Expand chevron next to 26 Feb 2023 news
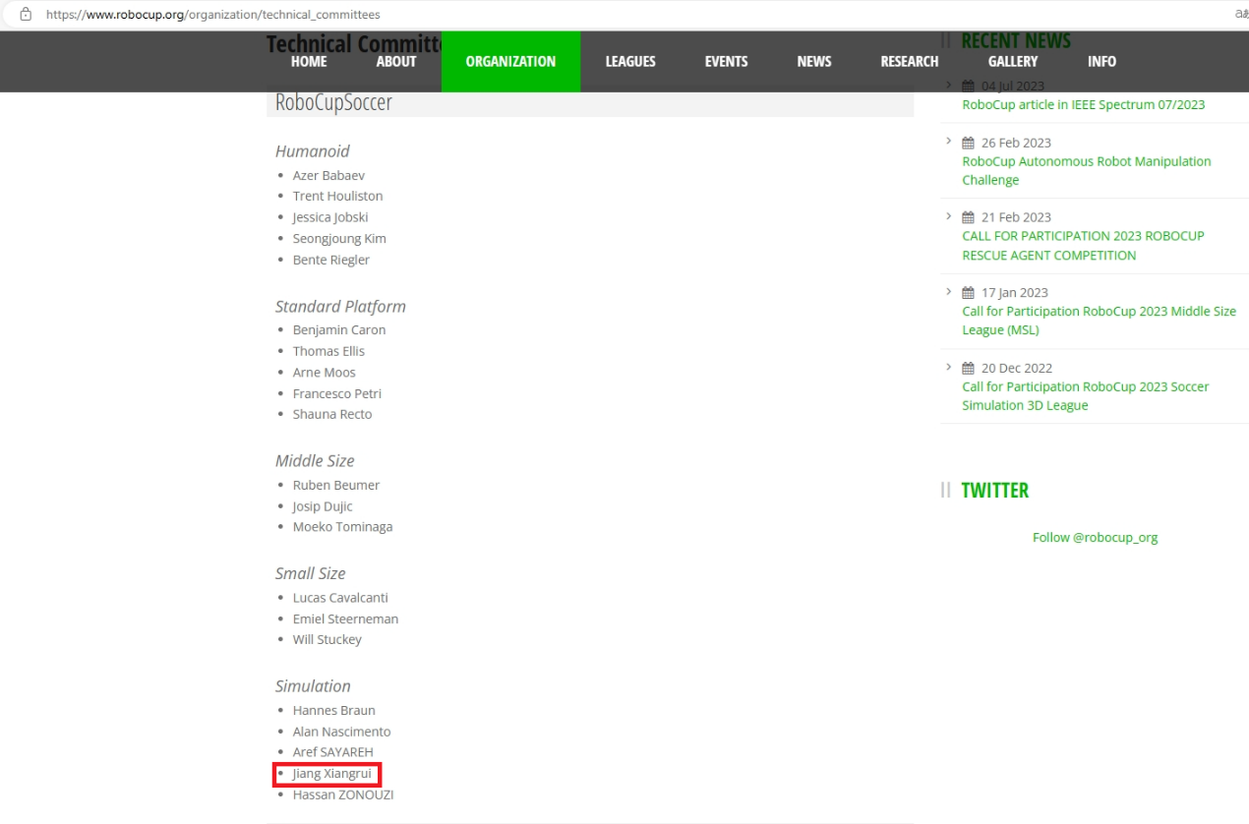 [948, 142]
